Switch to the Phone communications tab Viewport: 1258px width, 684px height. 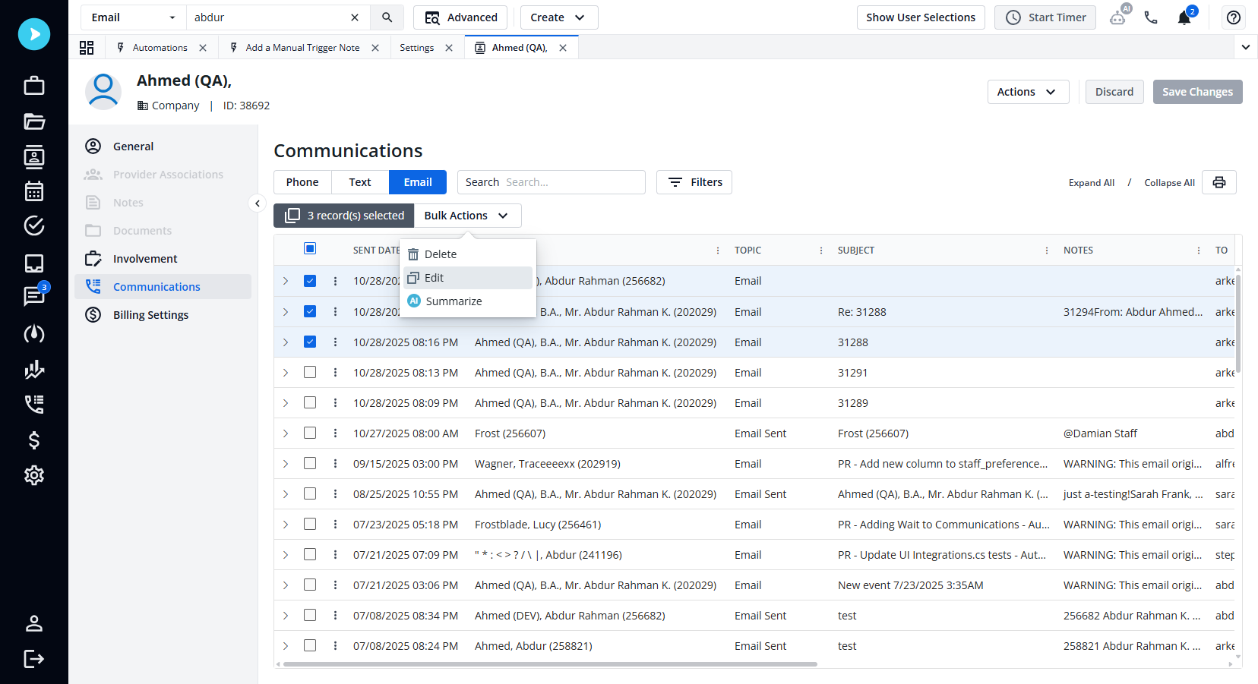click(x=302, y=181)
